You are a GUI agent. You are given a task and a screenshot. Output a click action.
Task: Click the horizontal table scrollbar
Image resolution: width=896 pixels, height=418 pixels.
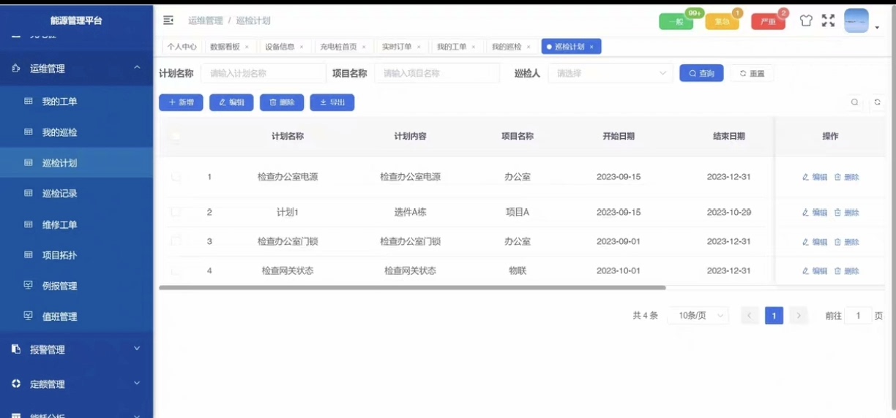412,288
